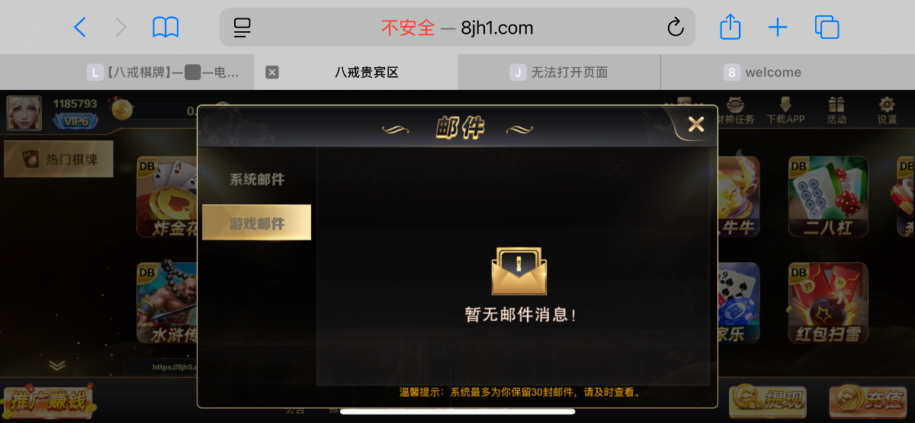Tap the player avatar portrait
Viewport: 915px width, 423px height.
tap(24, 112)
